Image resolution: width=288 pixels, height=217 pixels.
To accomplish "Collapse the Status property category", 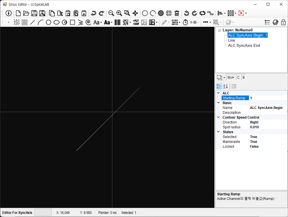I will click(218, 132).
